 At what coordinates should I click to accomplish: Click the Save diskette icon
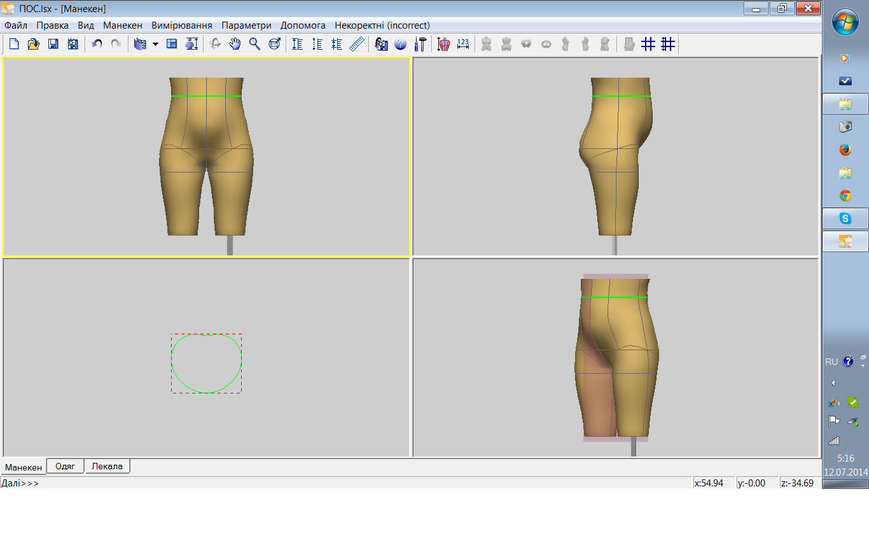(53, 44)
